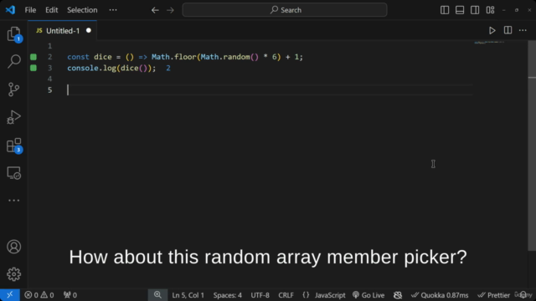Screen dimensions: 536x301
Task: Select JavaScript language mode
Action: pyautogui.click(x=330, y=295)
